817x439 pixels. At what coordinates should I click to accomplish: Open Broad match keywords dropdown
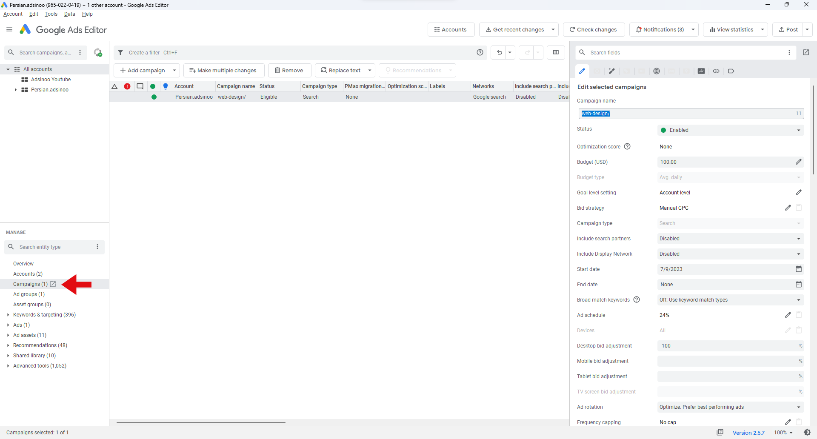tap(731, 300)
